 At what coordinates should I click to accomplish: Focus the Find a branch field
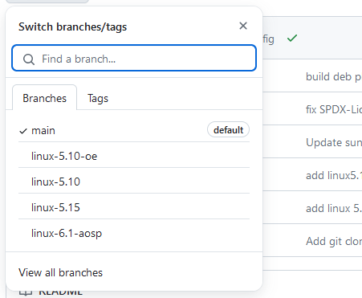point(134,58)
